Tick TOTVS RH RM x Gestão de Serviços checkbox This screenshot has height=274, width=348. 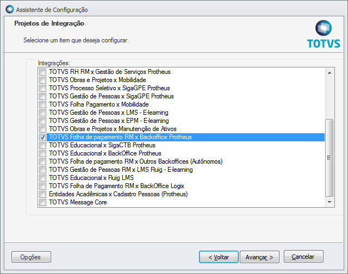[x=42, y=72]
